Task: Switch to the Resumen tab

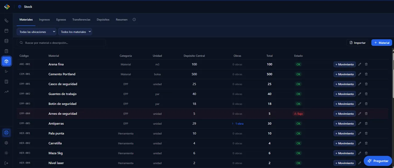Action: coord(122,19)
